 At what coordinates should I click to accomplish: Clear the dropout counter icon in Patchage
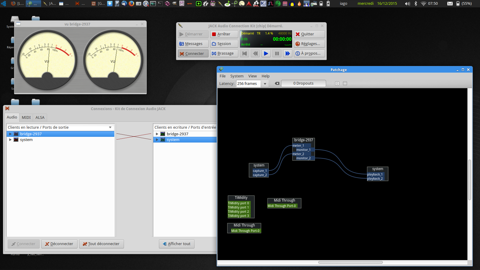pyautogui.click(x=277, y=83)
